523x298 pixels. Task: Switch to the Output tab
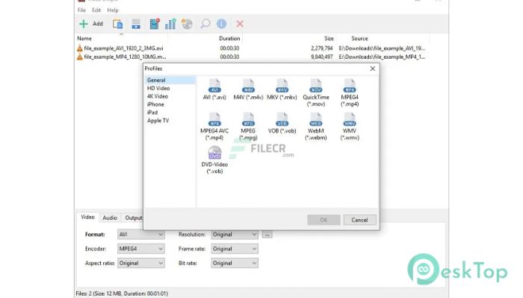click(x=134, y=218)
